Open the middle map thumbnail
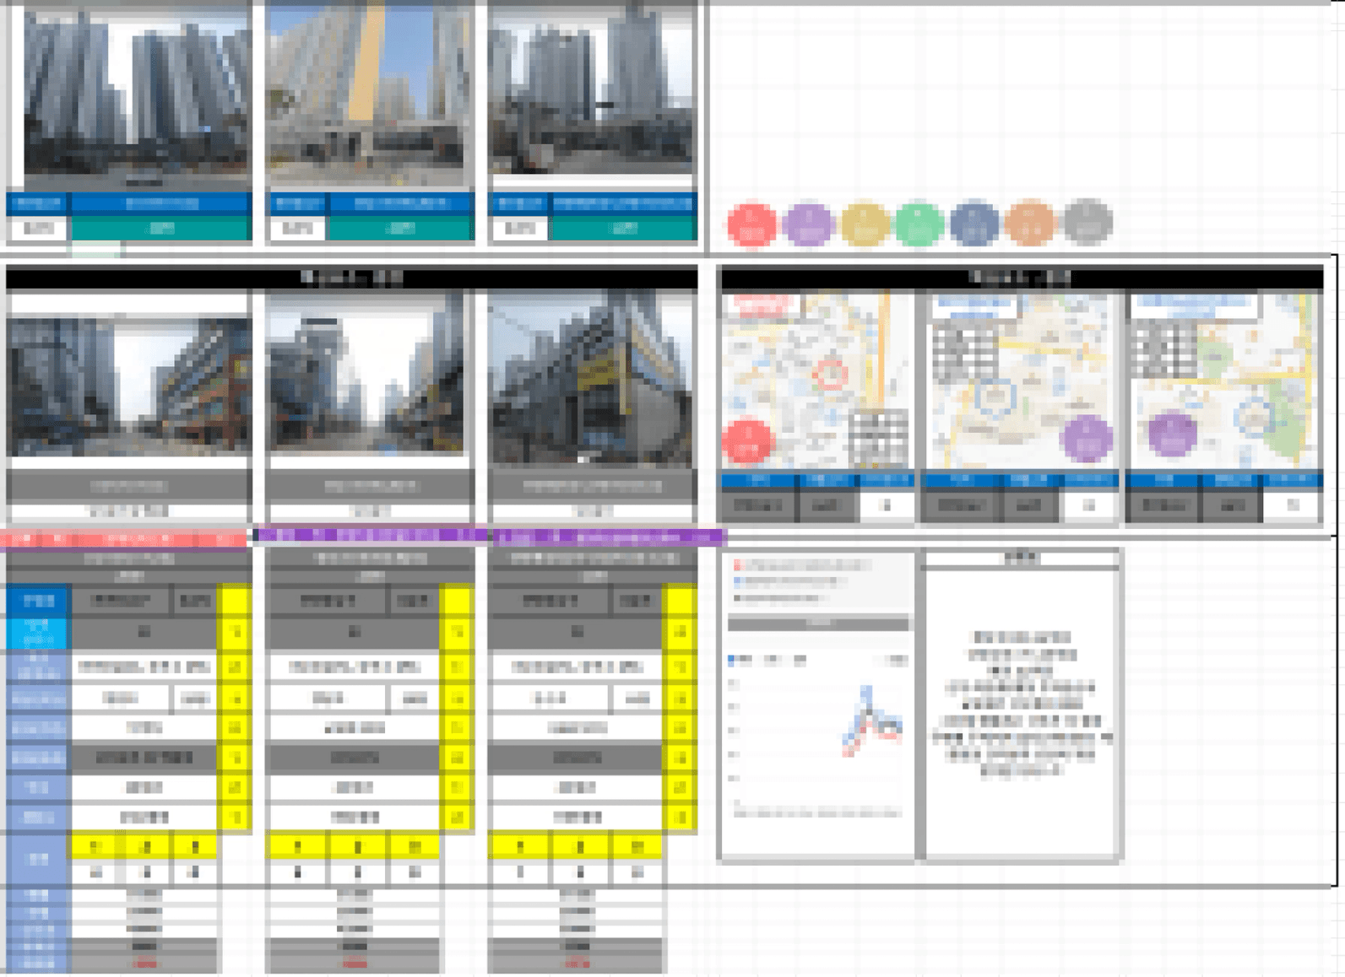The image size is (1345, 977). point(1022,381)
